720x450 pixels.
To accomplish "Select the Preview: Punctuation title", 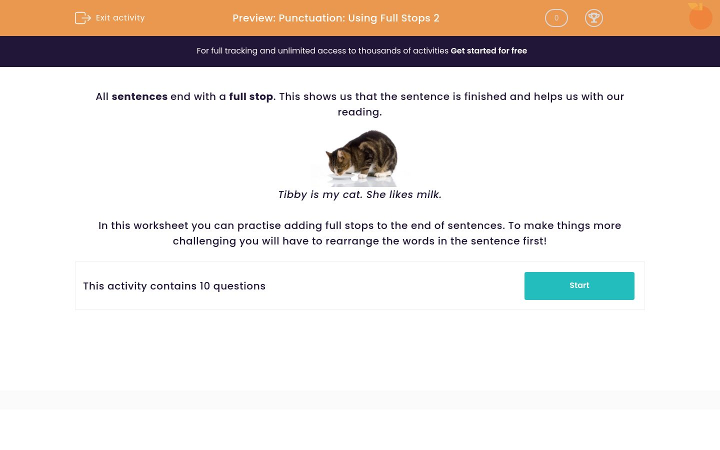I will tap(335, 18).
